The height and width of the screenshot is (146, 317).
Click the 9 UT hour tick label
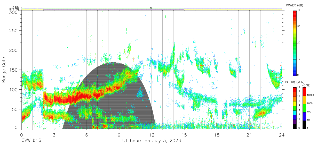point(119,135)
